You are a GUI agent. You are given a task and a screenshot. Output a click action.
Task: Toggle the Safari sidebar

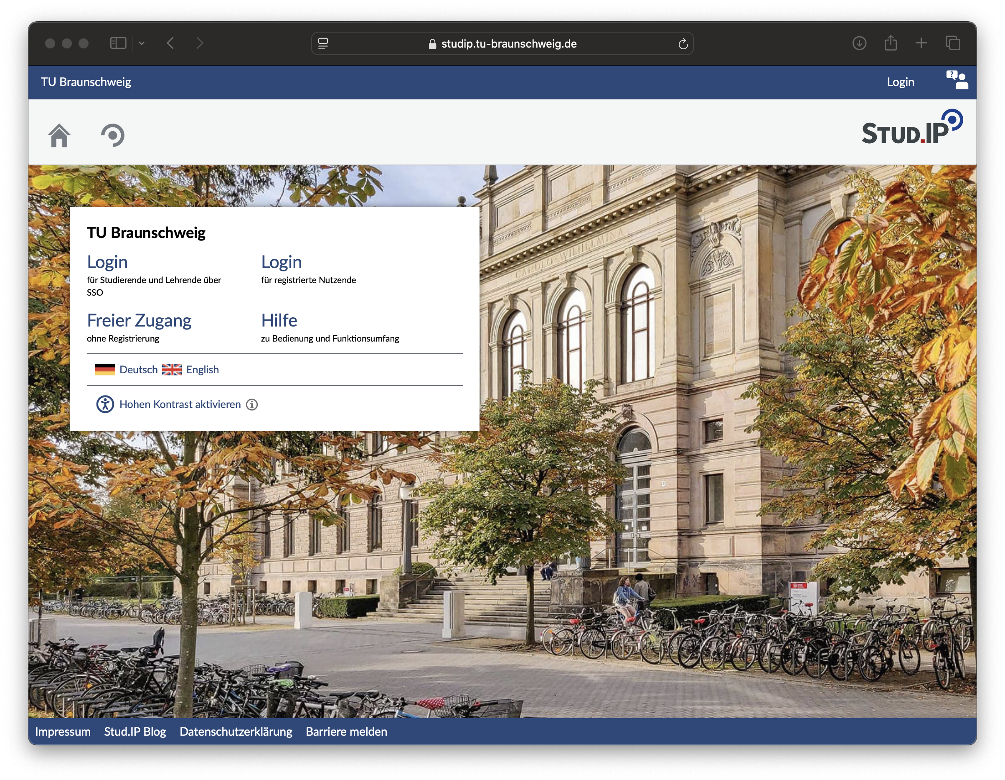tap(118, 43)
